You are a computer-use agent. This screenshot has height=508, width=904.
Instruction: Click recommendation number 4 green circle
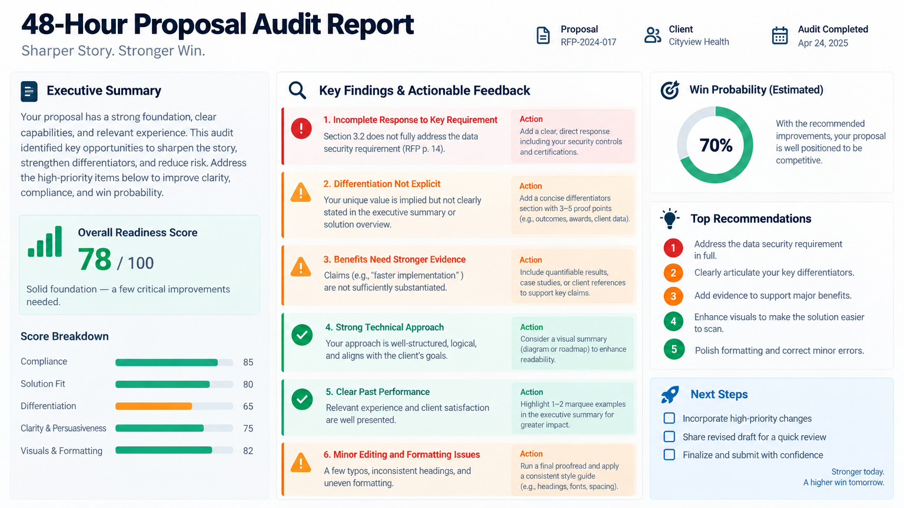(x=673, y=321)
